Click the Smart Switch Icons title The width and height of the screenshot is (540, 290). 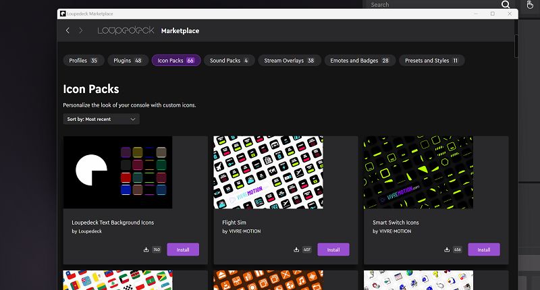click(396, 223)
